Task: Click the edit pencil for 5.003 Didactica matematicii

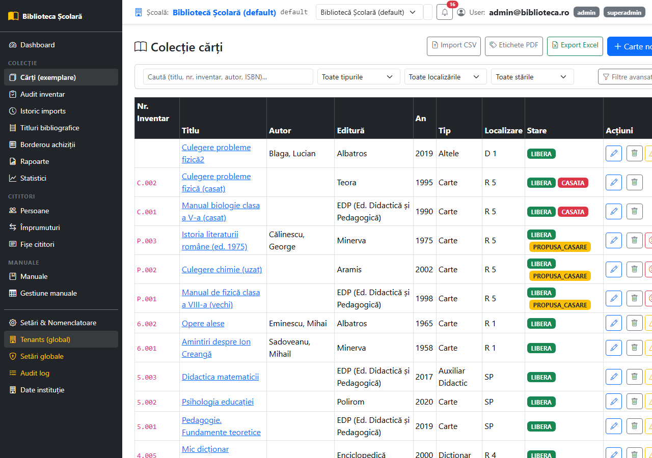Action: 614,377
